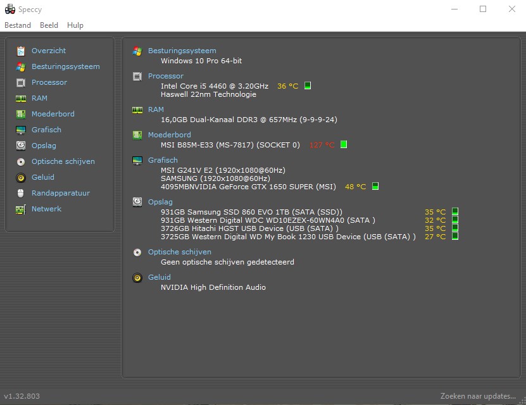This screenshot has height=405, width=526.
Task: Click the 36 °C processor temperature
Action: point(288,86)
